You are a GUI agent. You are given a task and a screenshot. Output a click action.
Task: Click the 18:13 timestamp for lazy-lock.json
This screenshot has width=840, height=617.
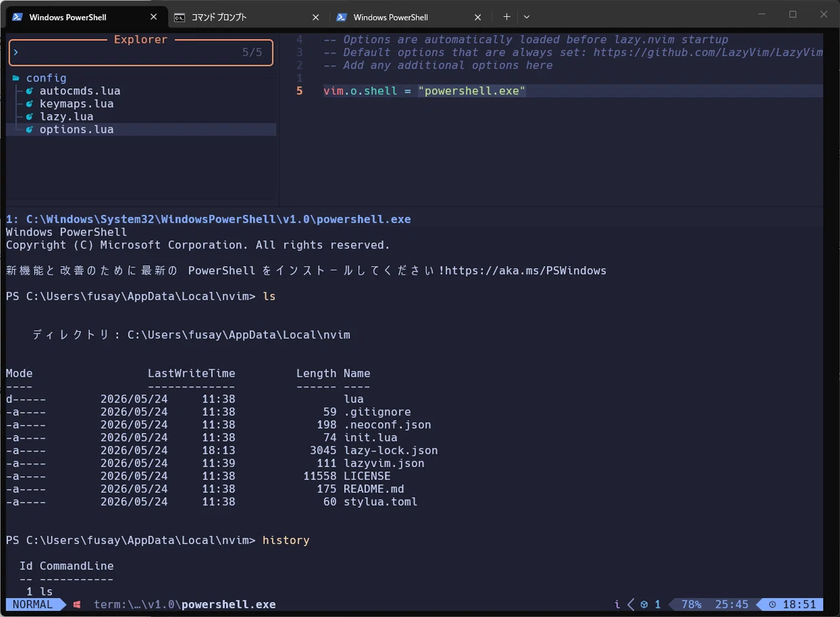(218, 450)
